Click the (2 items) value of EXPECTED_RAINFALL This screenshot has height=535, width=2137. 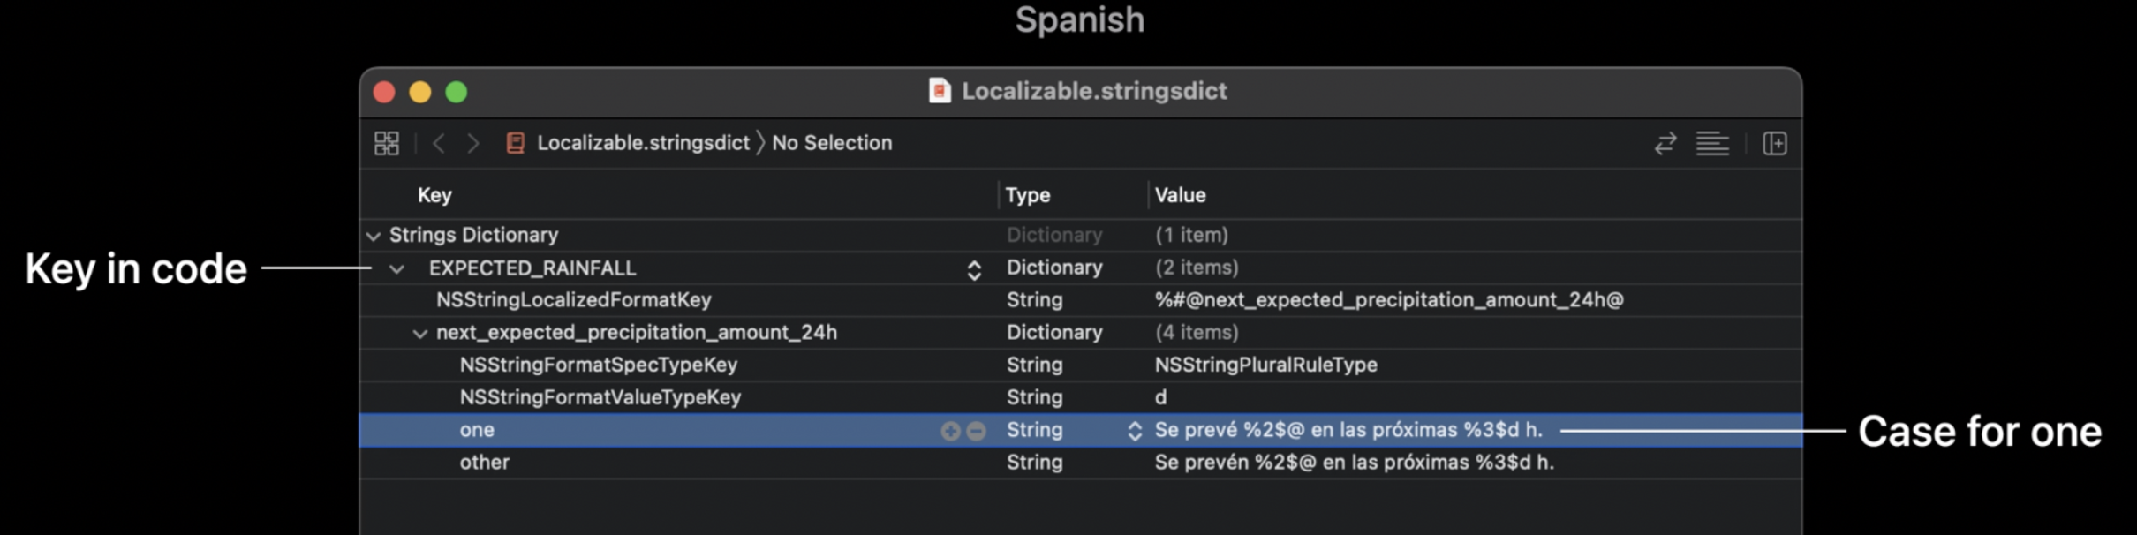coord(1197,267)
